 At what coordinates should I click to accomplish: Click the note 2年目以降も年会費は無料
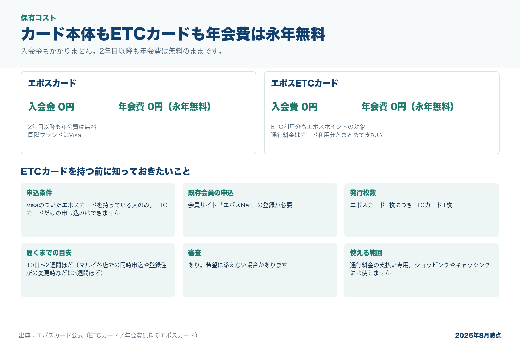pos(62,127)
